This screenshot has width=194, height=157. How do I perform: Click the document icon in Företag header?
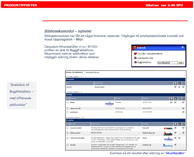click(175, 99)
